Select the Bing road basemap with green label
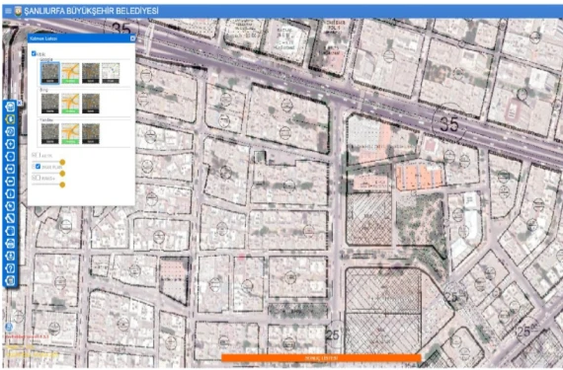The image size is (563, 370). point(70,104)
